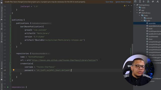Open the Structure tool window

click(2, 65)
